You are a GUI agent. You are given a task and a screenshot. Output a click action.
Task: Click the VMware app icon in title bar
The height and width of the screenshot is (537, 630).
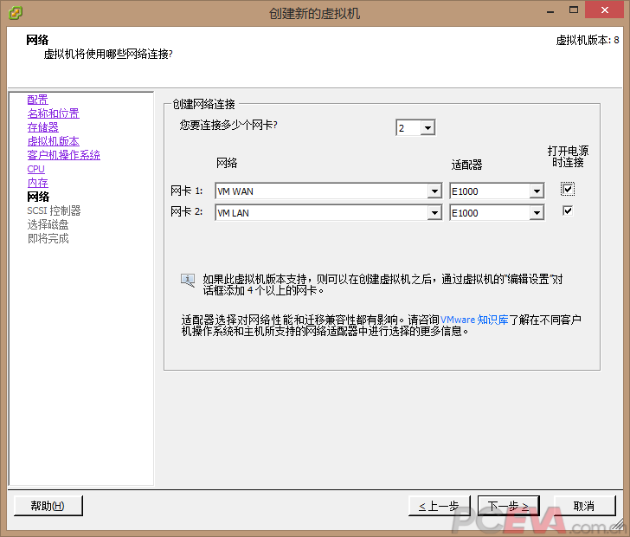16,13
